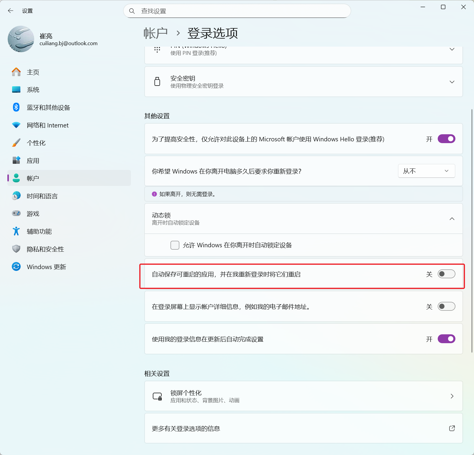
Task: Open 应用 settings in sidebar
Action: 69,161
